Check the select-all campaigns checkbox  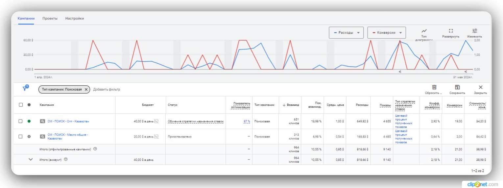(x=21, y=105)
